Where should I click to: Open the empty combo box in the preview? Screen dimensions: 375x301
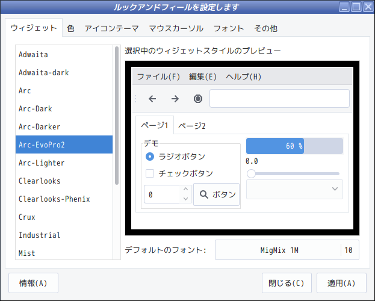pos(294,189)
